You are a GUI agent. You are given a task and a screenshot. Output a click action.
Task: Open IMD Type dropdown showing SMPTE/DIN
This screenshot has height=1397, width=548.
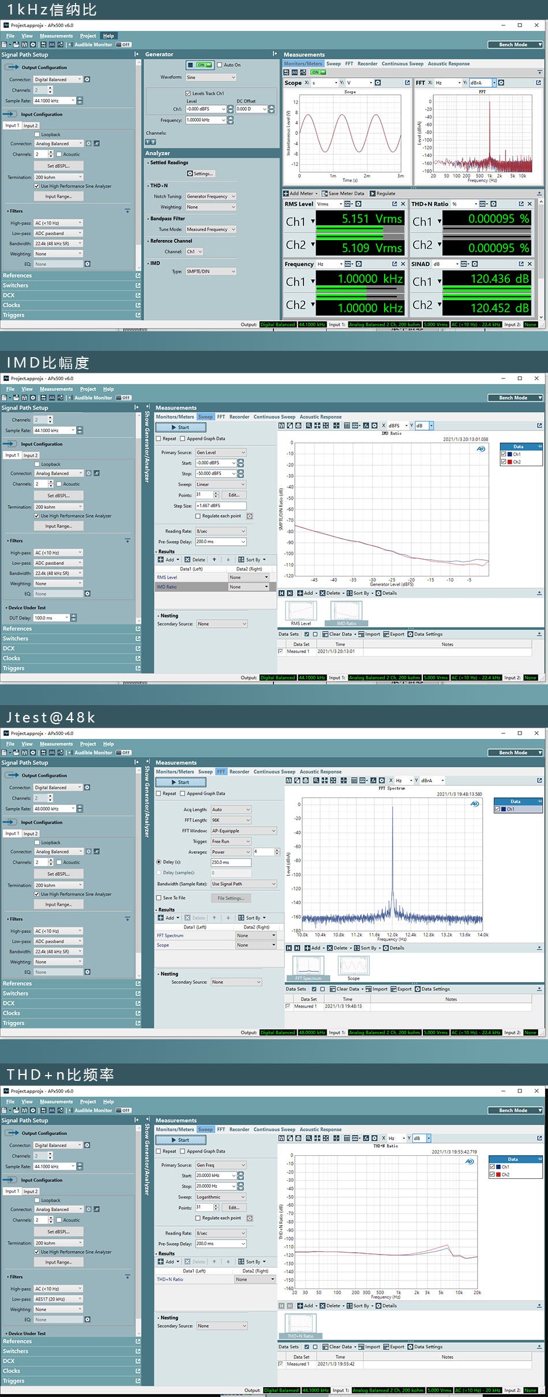click(211, 271)
